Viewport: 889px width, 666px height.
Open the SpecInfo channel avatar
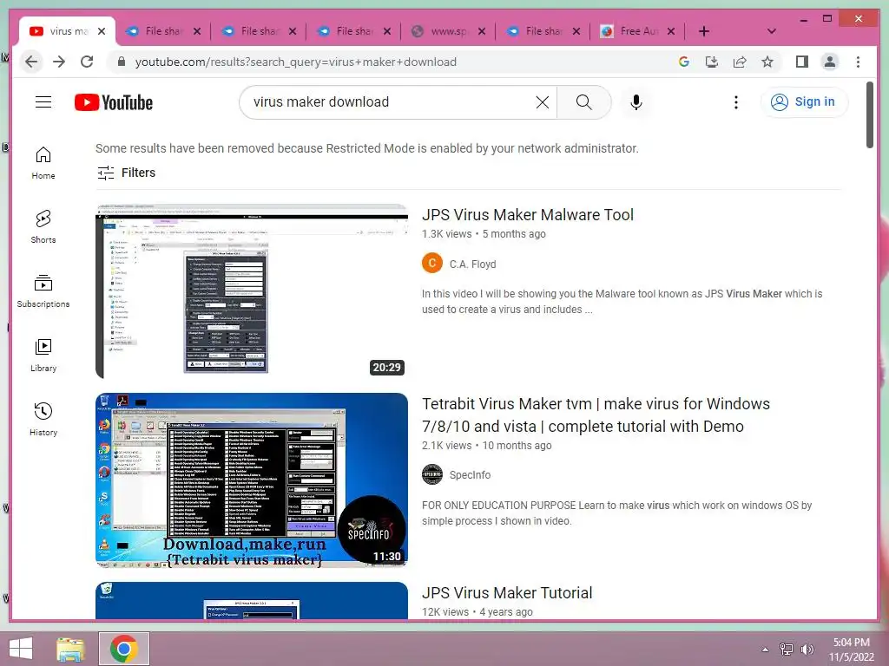pyautogui.click(x=432, y=474)
